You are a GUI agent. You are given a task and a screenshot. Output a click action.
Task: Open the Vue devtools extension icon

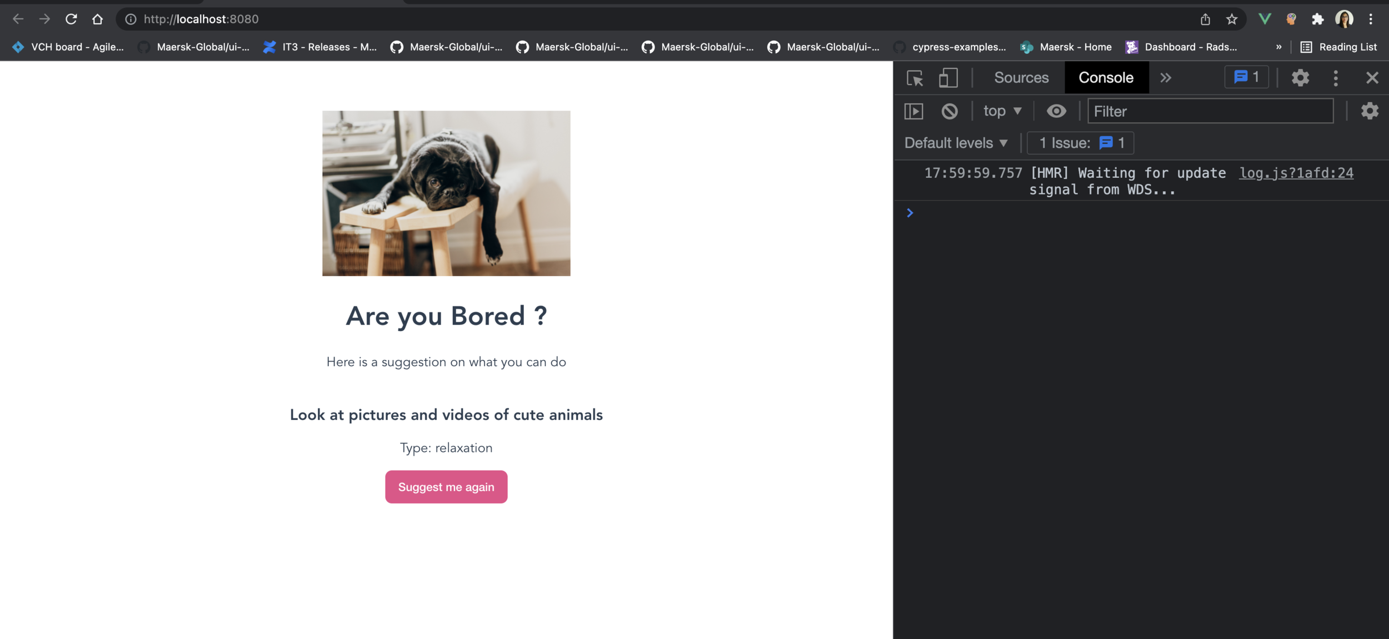[1265, 19]
